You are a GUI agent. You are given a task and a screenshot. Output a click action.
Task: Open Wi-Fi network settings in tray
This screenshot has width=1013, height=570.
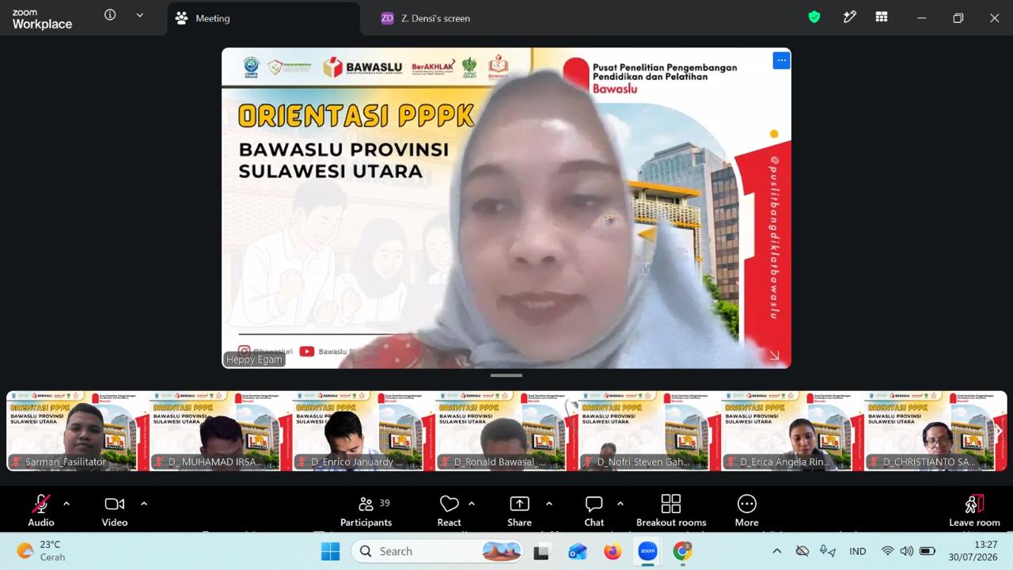(x=887, y=551)
